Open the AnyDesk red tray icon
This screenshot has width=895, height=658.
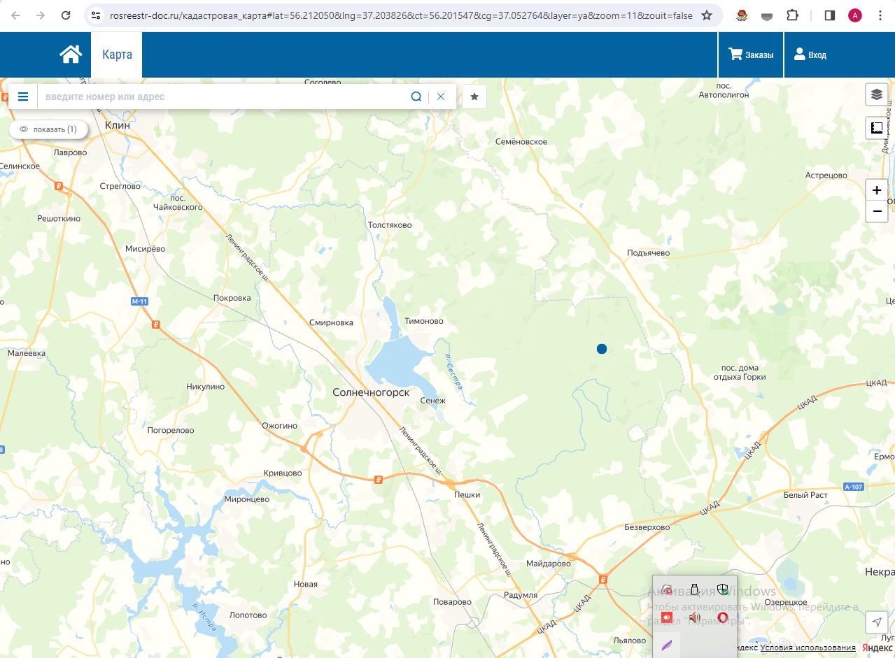point(667,617)
